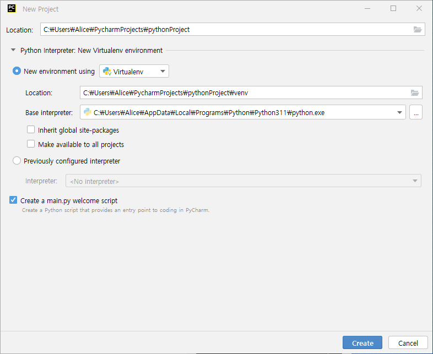Collapse the Python Interpreter section triangle
The height and width of the screenshot is (354, 433).
click(x=13, y=50)
